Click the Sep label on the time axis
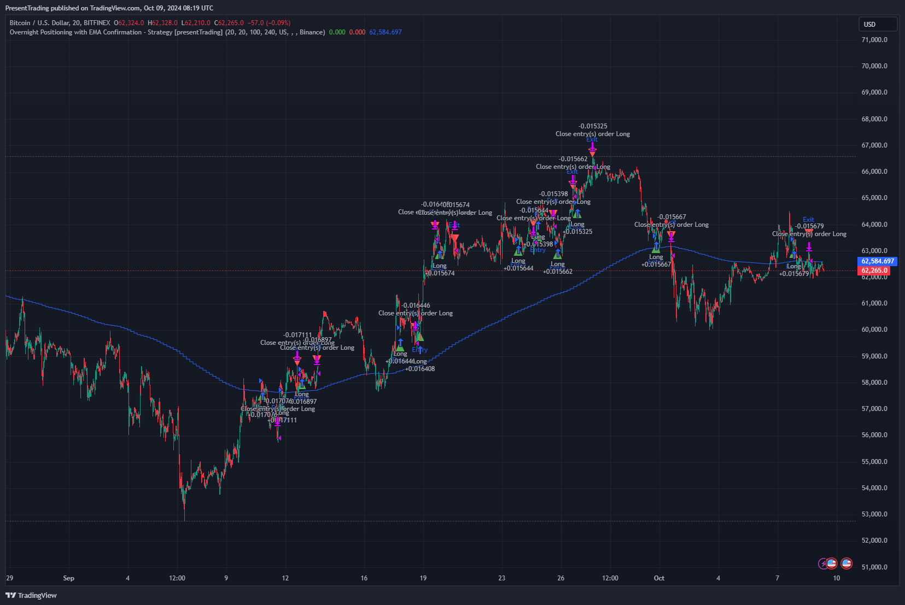905x605 pixels. (68, 578)
